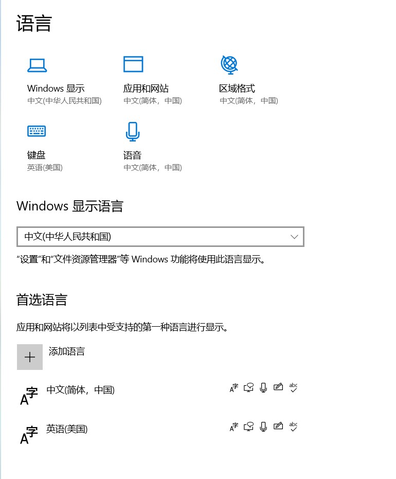Click the language icon beside 英语(美国)
Image resolution: width=396 pixels, height=479 pixels.
pos(29,435)
